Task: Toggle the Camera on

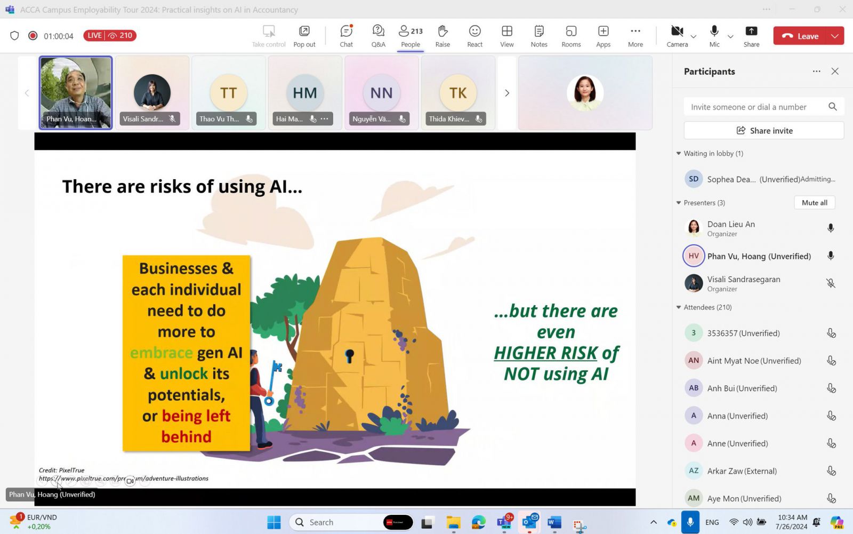Action: click(677, 36)
